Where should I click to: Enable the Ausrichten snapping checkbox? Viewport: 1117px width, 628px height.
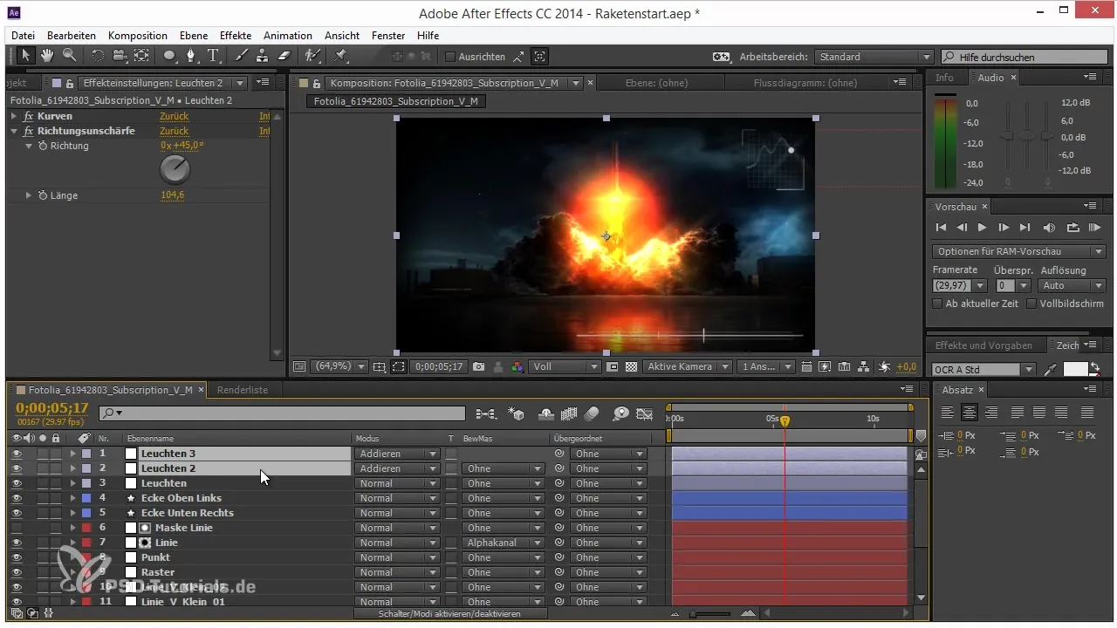(x=450, y=57)
